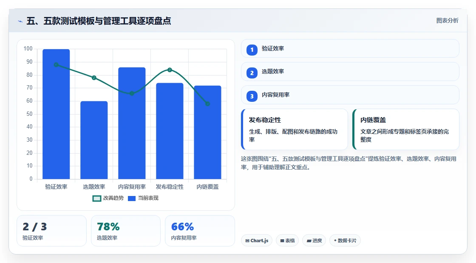Click the 表格 tag
The height and width of the screenshot is (263, 476).
tap(287, 241)
